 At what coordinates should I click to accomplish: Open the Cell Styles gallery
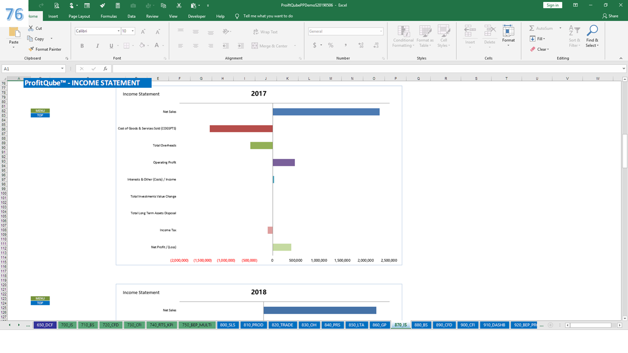click(x=444, y=37)
